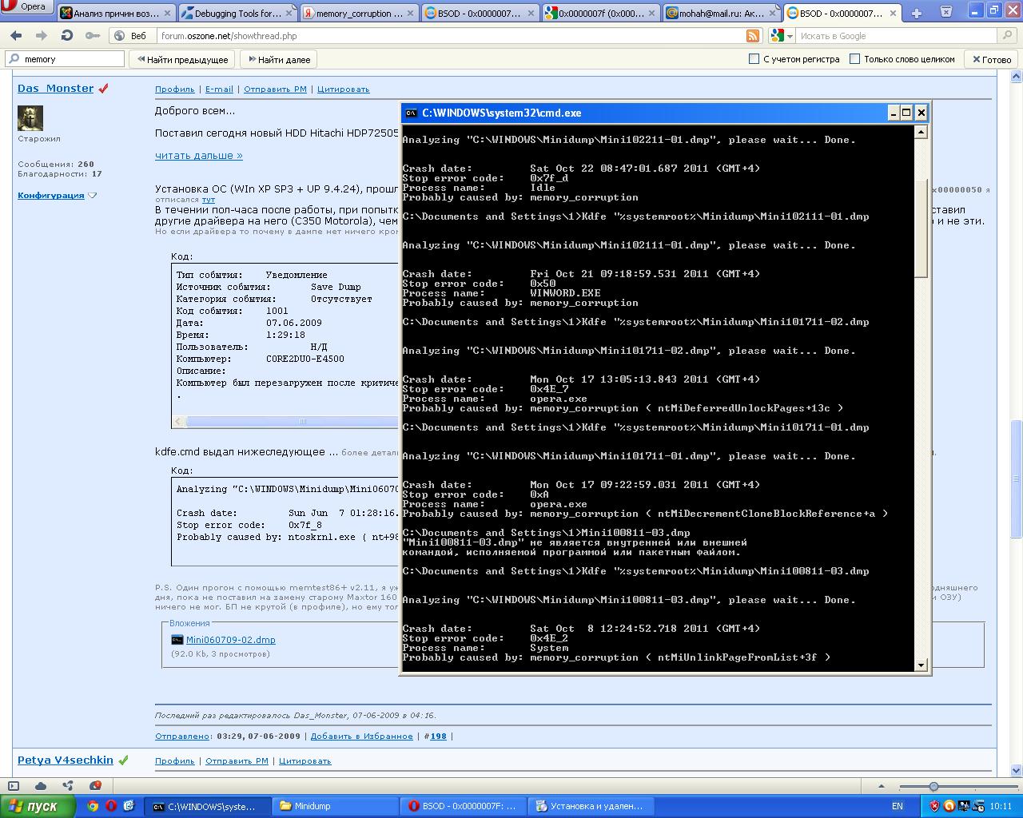Adjust the page zoom slider
1023x818 pixels.
click(x=933, y=786)
